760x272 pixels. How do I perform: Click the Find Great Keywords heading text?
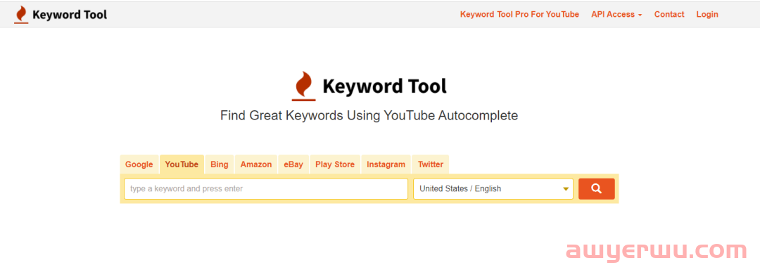369,116
